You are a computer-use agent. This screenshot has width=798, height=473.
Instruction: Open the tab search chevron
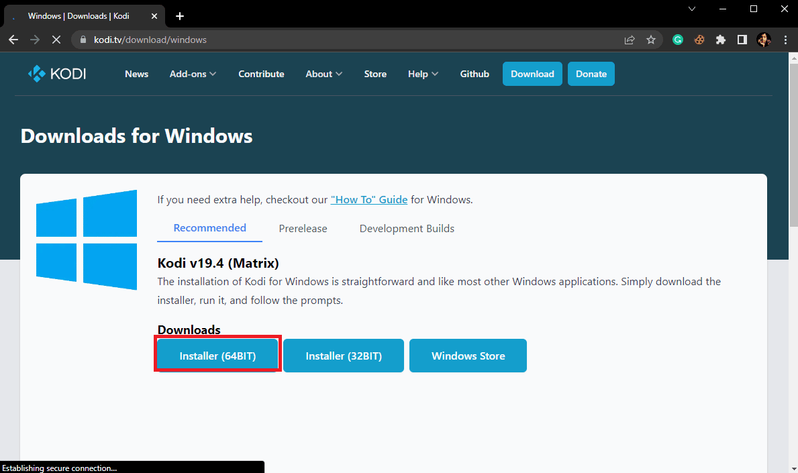tap(692, 9)
